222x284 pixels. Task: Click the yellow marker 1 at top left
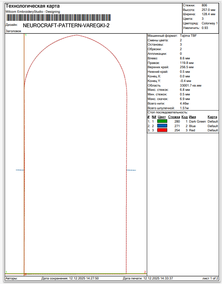point(25,35)
